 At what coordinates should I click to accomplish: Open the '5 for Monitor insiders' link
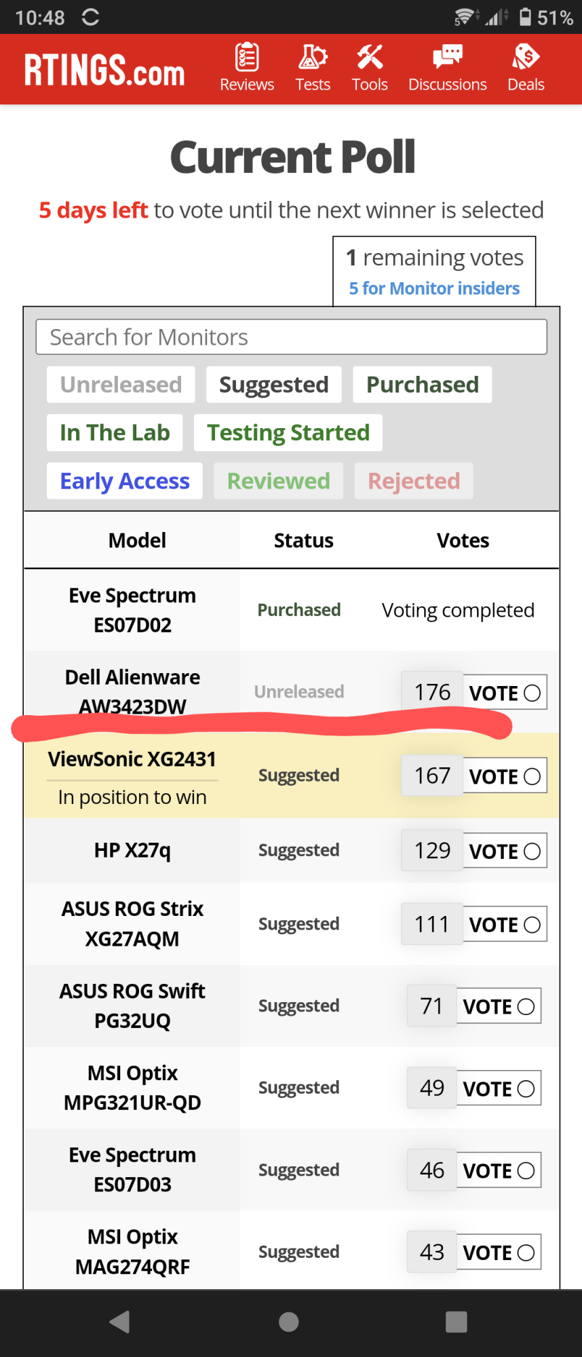tap(434, 288)
